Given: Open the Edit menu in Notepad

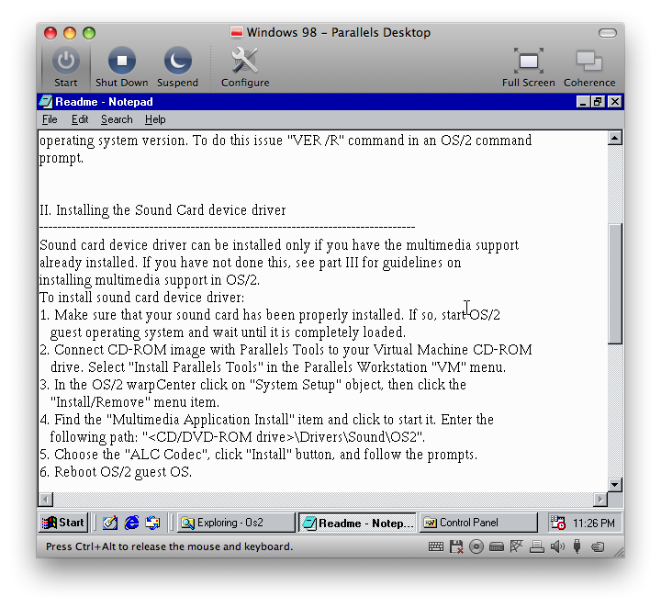Looking at the screenshot, I should [80, 119].
